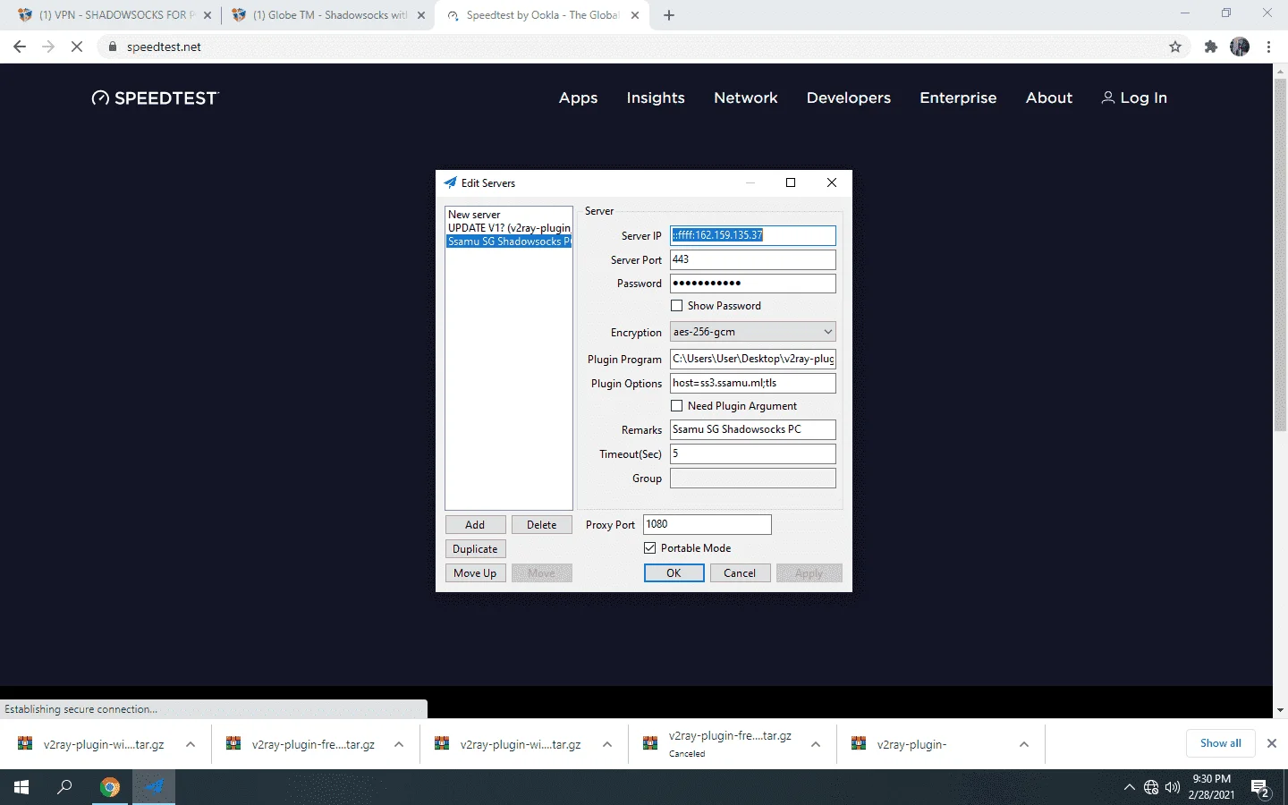The height and width of the screenshot is (805, 1288).
Task: Maximize the Edit Servers dialog
Action: (x=791, y=182)
